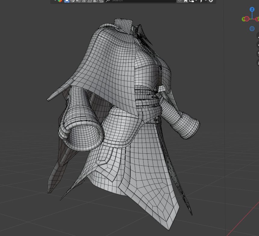The width and height of the screenshot is (259, 236).
Task: Snap view to the blue Z axis
Action: pos(252,9)
